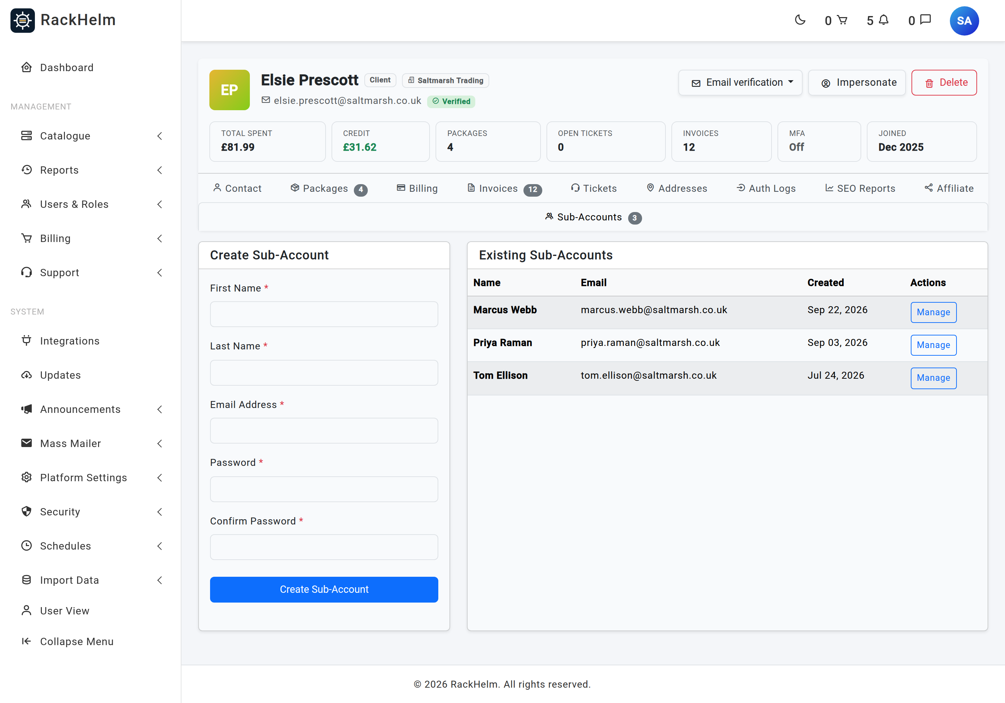
Task: Expand the Support menu chevron
Action: [x=160, y=272]
